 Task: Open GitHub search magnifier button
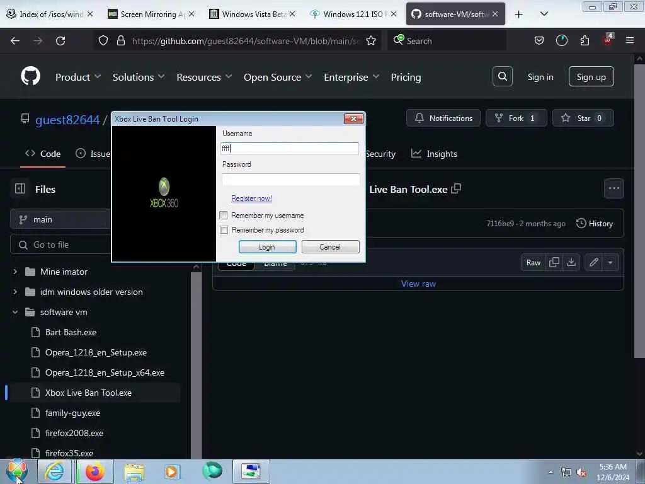pyautogui.click(x=502, y=76)
